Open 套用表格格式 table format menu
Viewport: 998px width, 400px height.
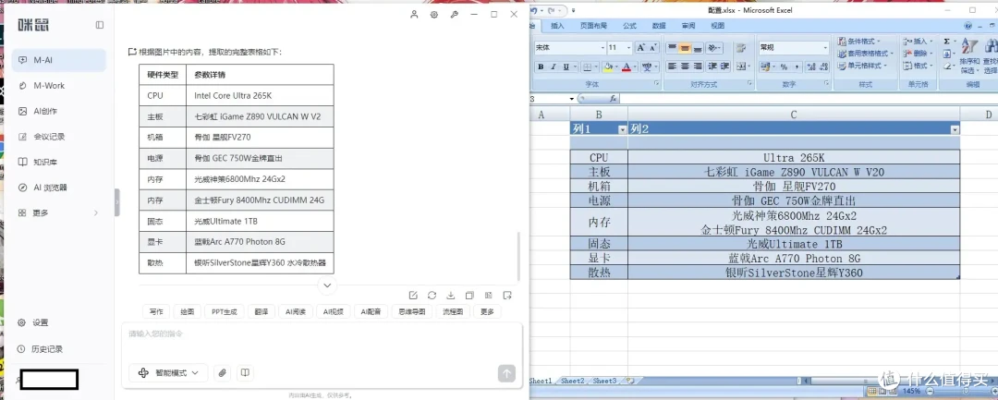click(x=867, y=54)
